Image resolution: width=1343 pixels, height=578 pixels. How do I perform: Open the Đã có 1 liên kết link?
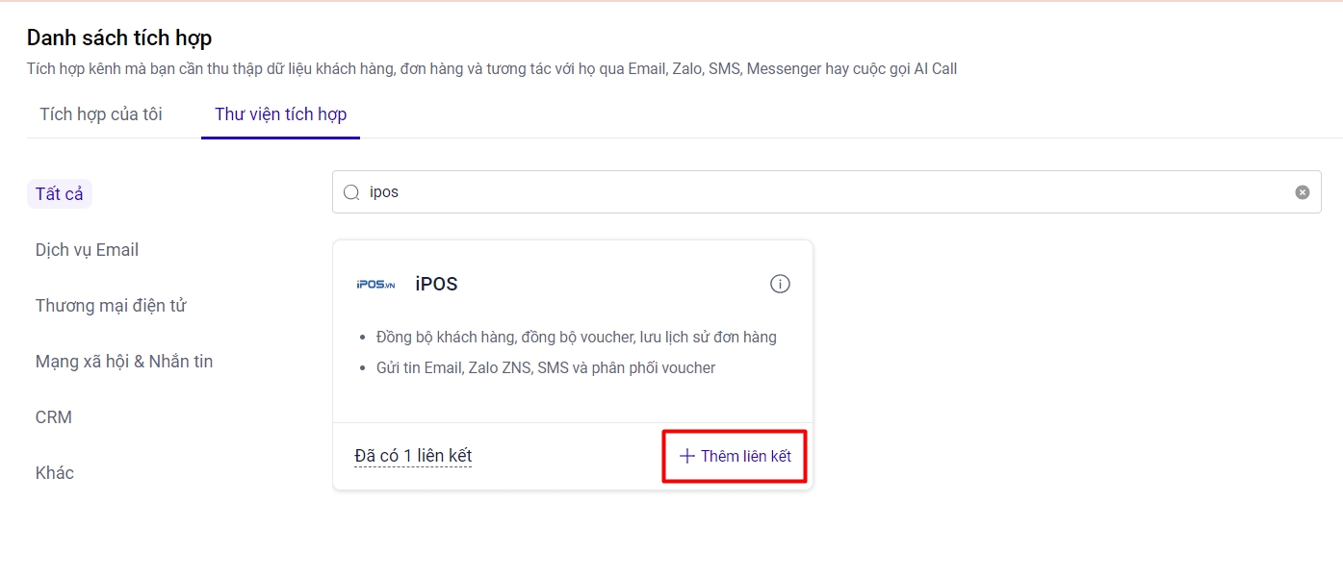413,456
